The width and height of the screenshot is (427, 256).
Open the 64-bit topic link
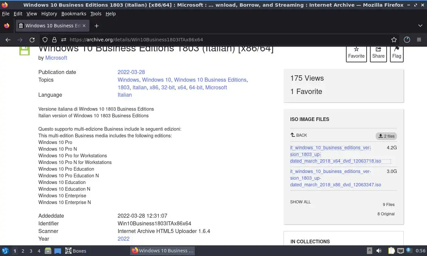coord(195,87)
